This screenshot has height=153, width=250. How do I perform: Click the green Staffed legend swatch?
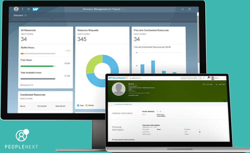tap(86, 105)
